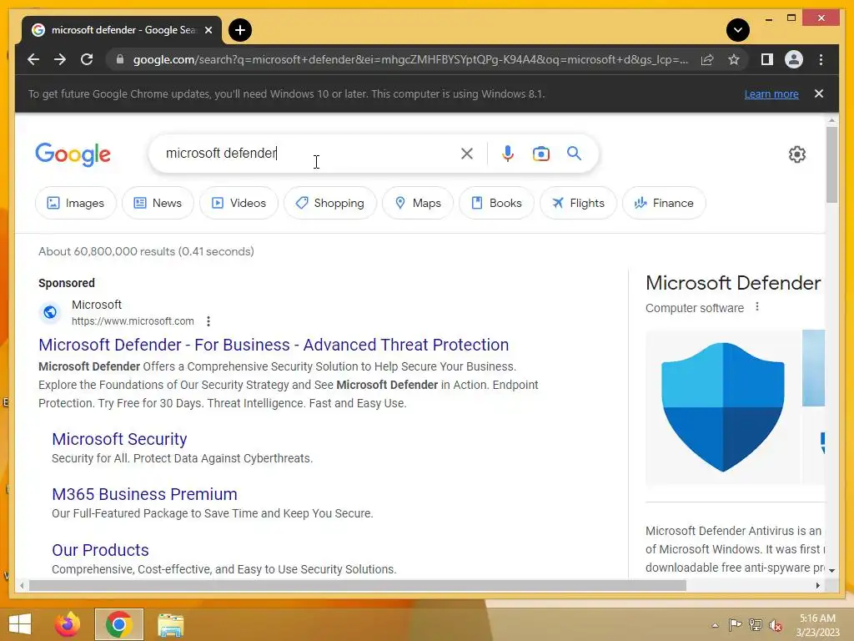Open knowledge panel more options menu
Screen dimensions: 854x641
757,307
